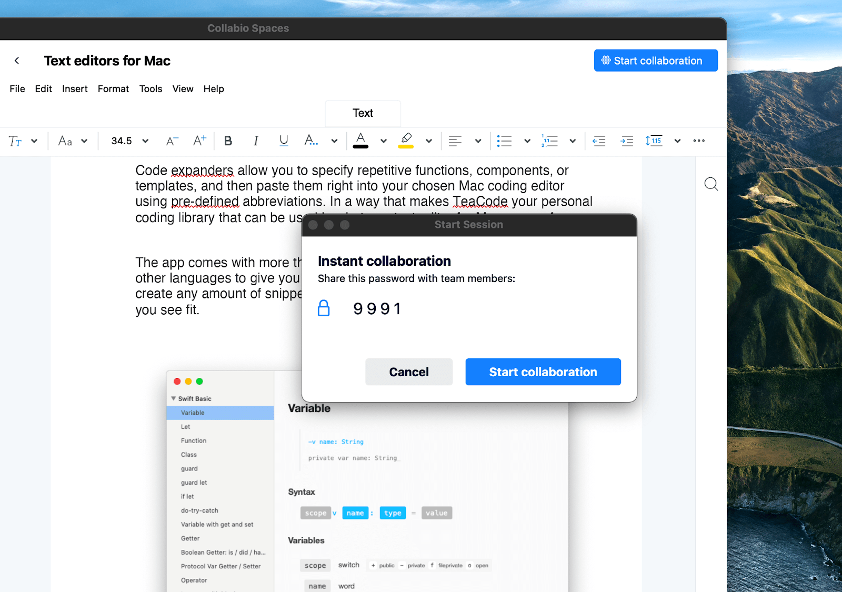Apply bold formatting
842x592 pixels.
[x=228, y=141]
